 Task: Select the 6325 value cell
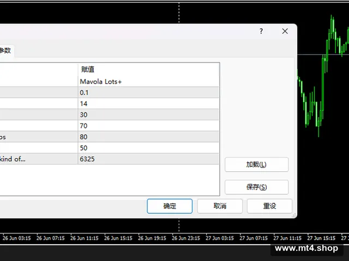(x=148, y=159)
